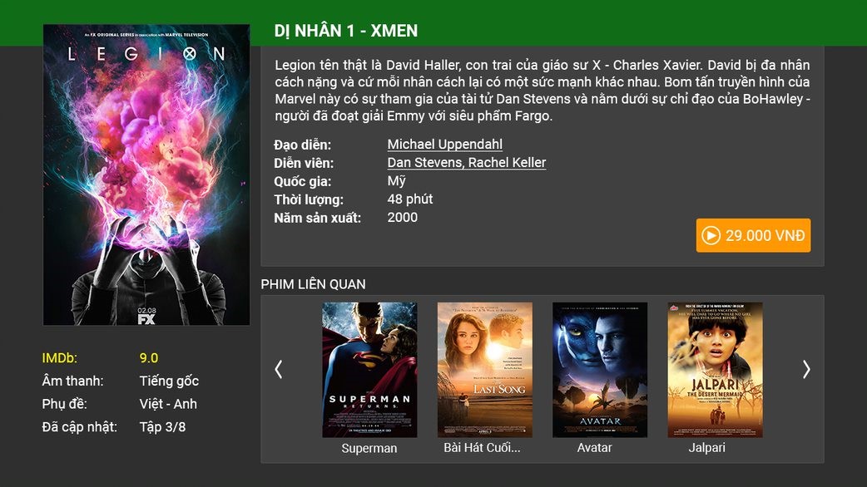The height and width of the screenshot is (487, 867).
Task: Click the Avatar title caption
Action: 594,448
